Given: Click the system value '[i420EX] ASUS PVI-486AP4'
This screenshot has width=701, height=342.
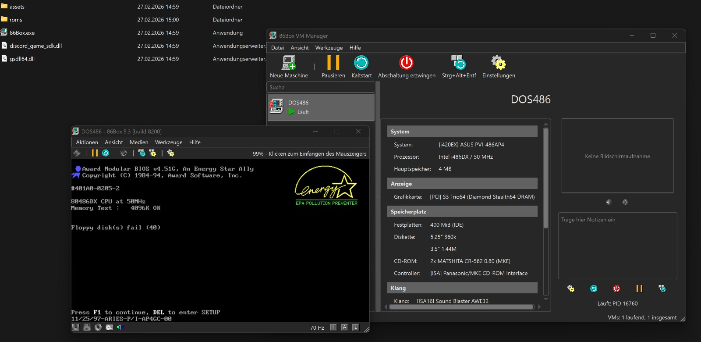Looking at the screenshot, I should point(471,145).
